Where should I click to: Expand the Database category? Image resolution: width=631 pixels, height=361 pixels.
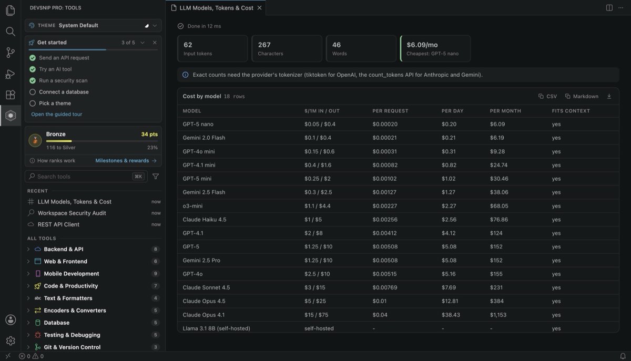point(93,323)
